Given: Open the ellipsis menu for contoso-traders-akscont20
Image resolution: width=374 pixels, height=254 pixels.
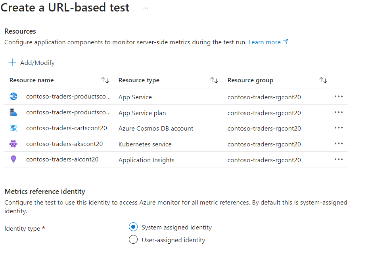Looking at the screenshot, I should tap(339, 144).
